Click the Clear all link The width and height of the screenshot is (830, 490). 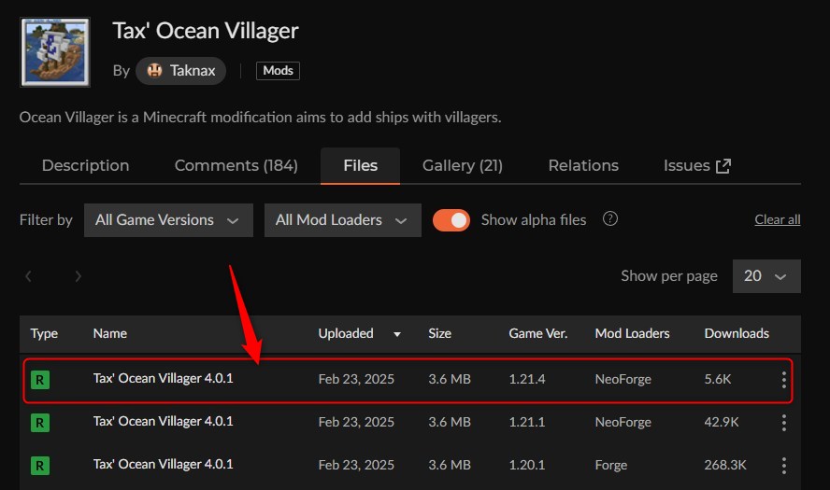click(x=777, y=219)
